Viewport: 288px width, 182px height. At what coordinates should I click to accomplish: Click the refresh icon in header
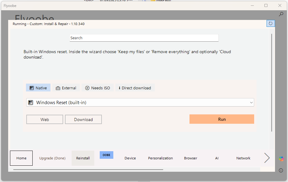click(270, 24)
